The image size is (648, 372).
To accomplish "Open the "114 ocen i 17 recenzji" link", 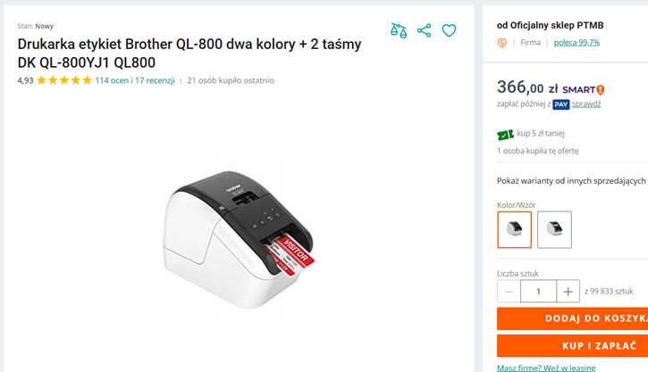I will point(135,80).
